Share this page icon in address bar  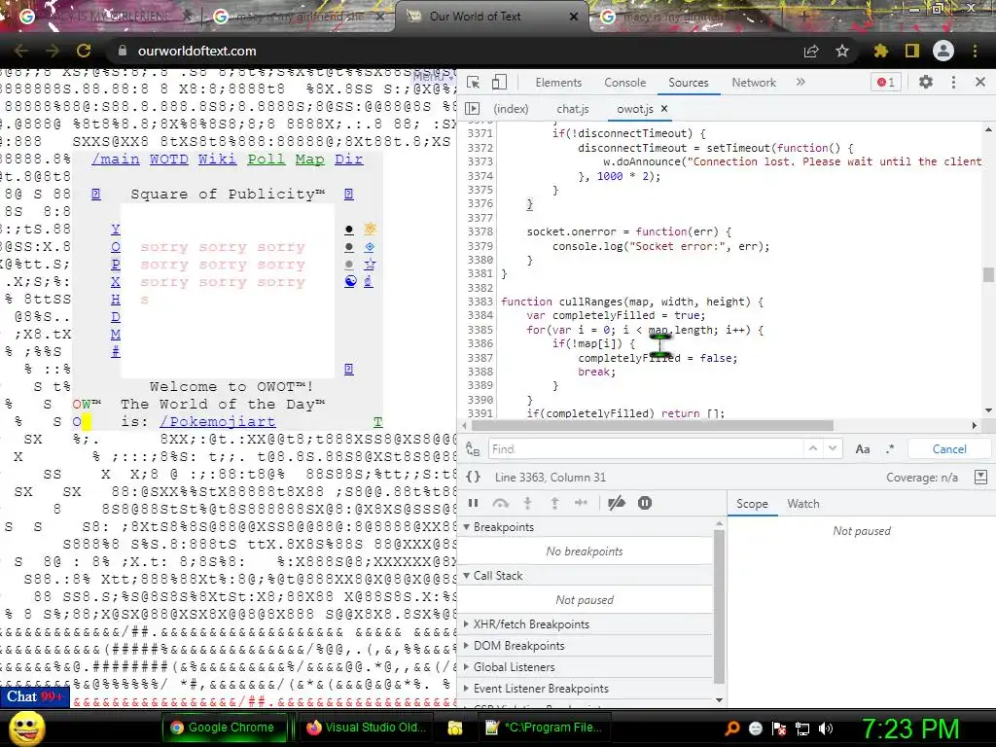[811, 51]
